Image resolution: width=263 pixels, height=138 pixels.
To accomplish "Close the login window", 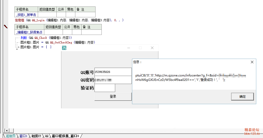I will [x=152, y=48].
